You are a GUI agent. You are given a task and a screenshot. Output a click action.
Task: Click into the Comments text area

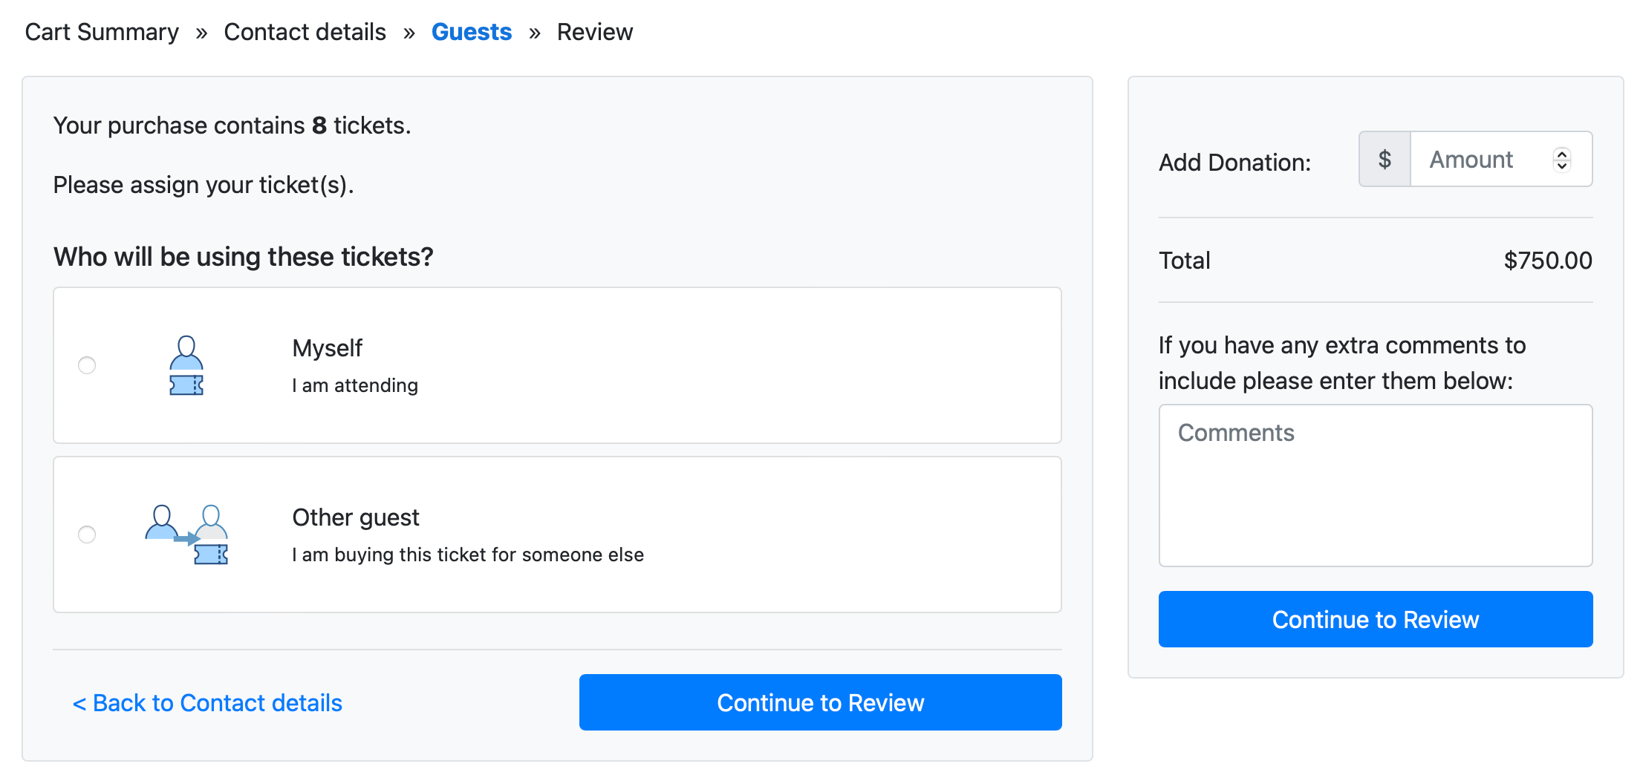pos(1375,486)
